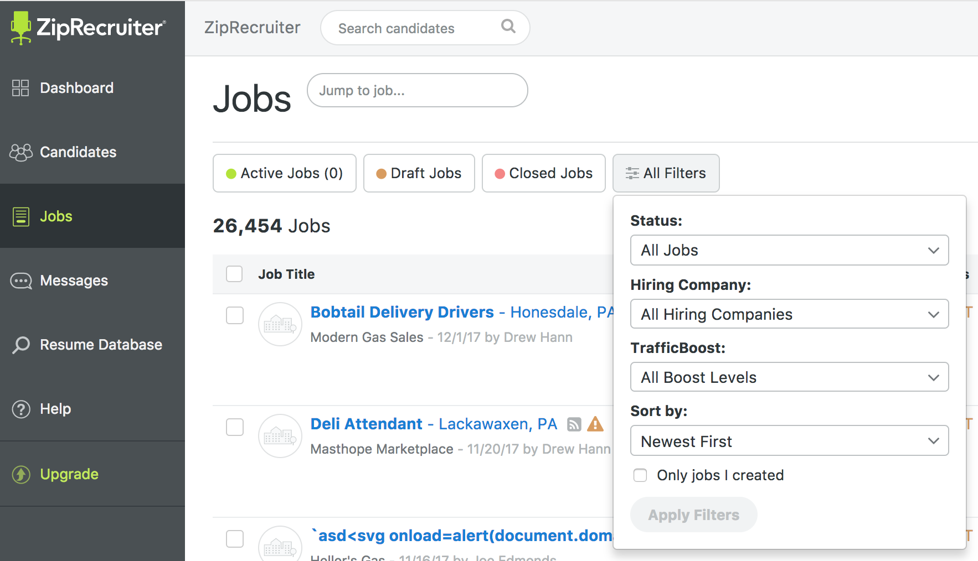This screenshot has width=978, height=561.
Task: Click the Dashboard grid icon
Action: 20,88
